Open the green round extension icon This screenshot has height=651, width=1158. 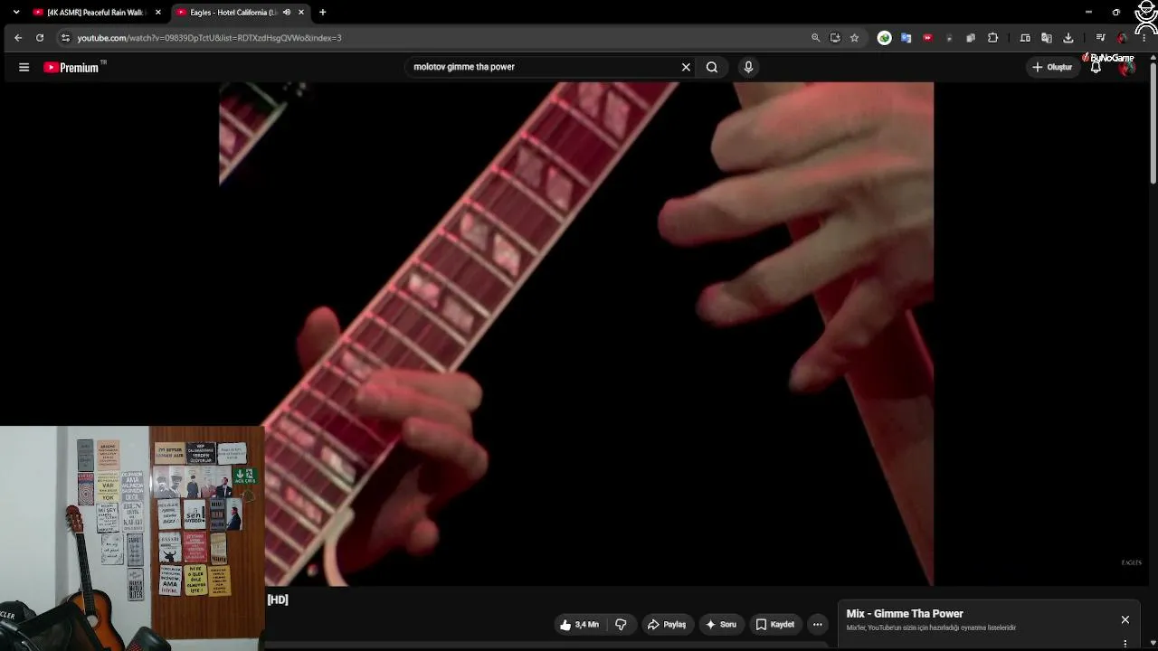click(885, 38)
